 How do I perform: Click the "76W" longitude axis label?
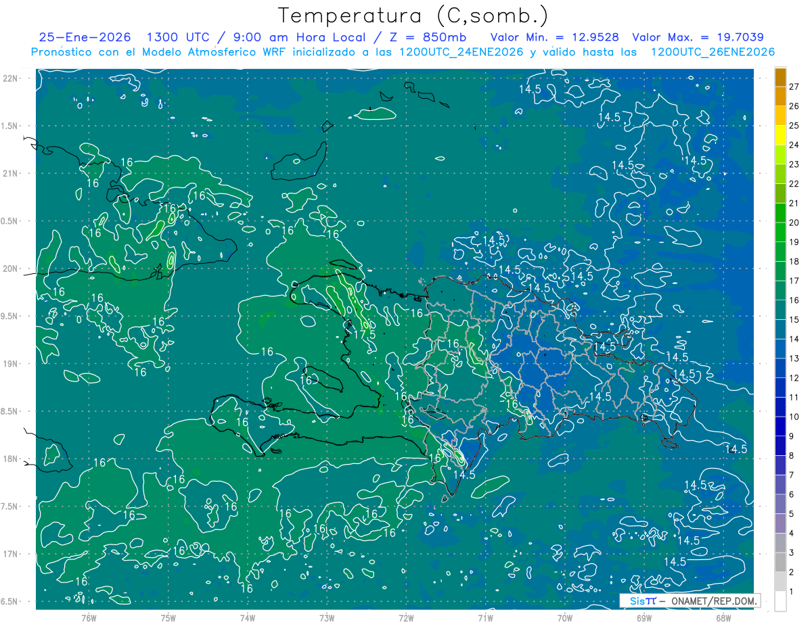tap(89, 618)
